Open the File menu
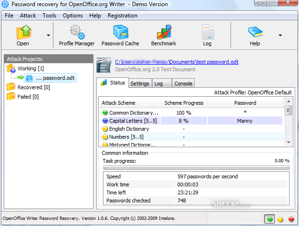Image resolution: width=299 pixels, height=226 pixels. click(x=9, y=16)
